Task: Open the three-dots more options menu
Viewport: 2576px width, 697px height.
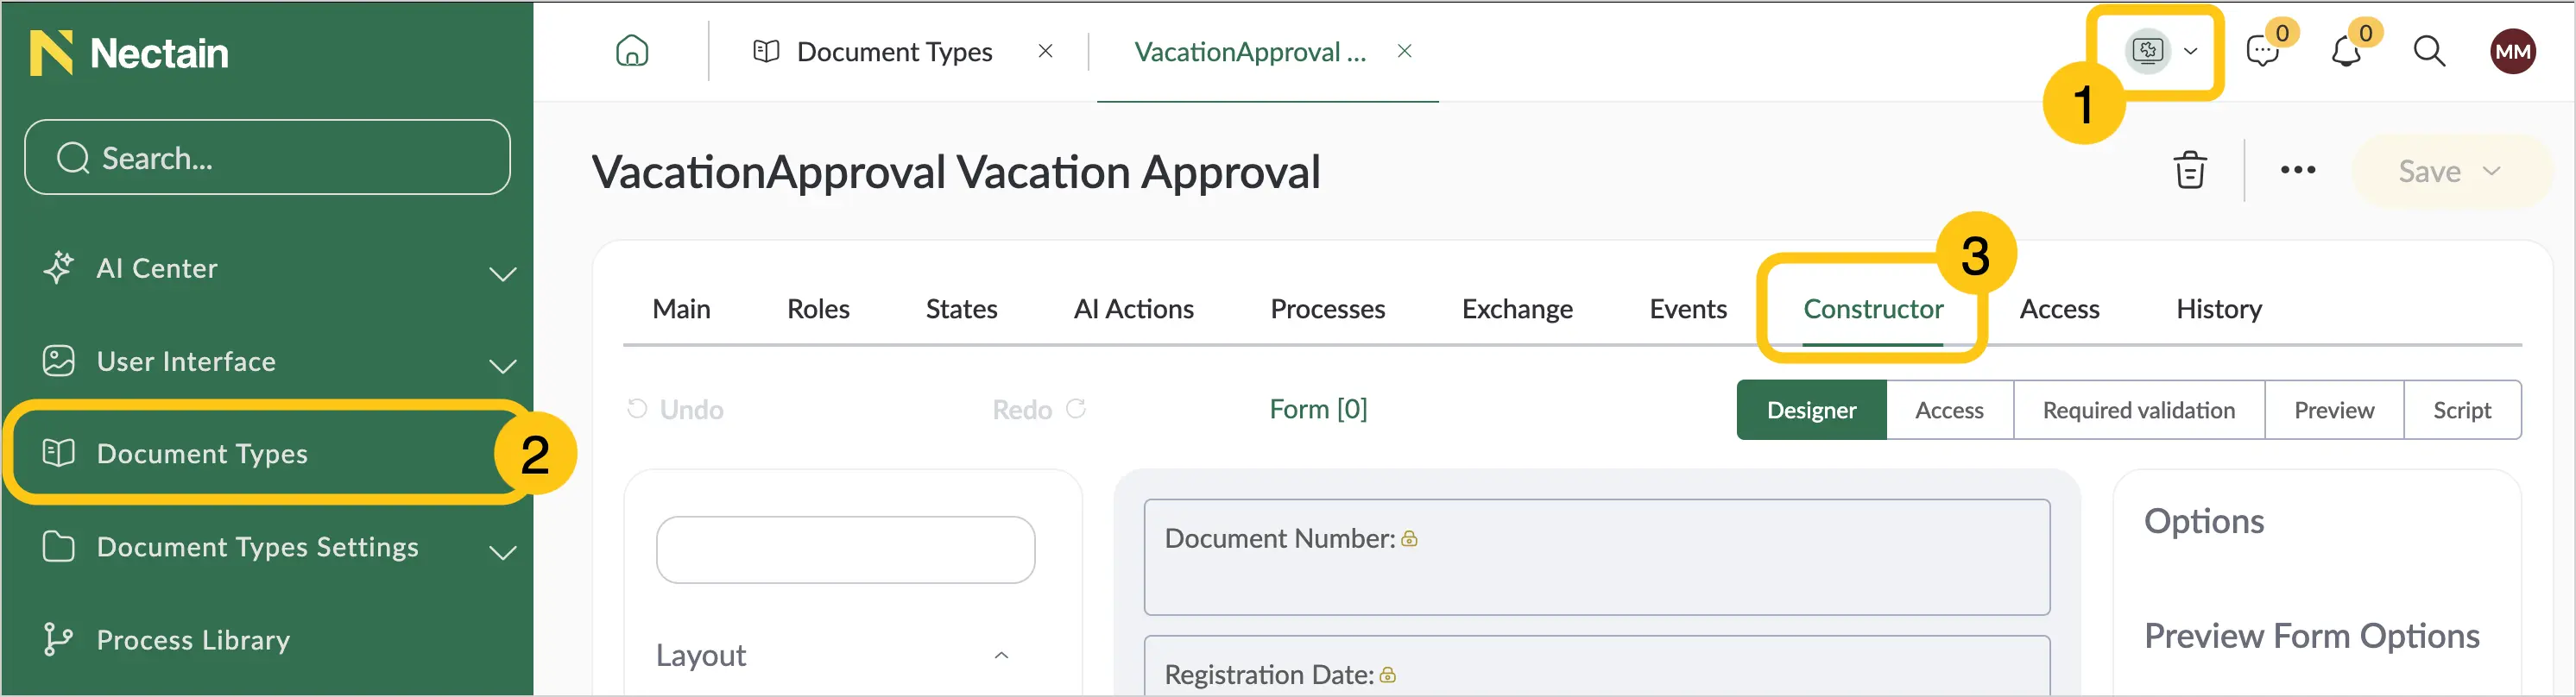Action: 2298,171
